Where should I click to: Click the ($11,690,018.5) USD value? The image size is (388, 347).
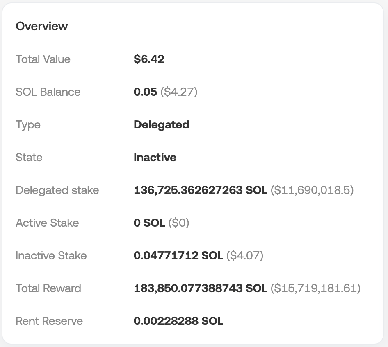[x=312, y=190]
